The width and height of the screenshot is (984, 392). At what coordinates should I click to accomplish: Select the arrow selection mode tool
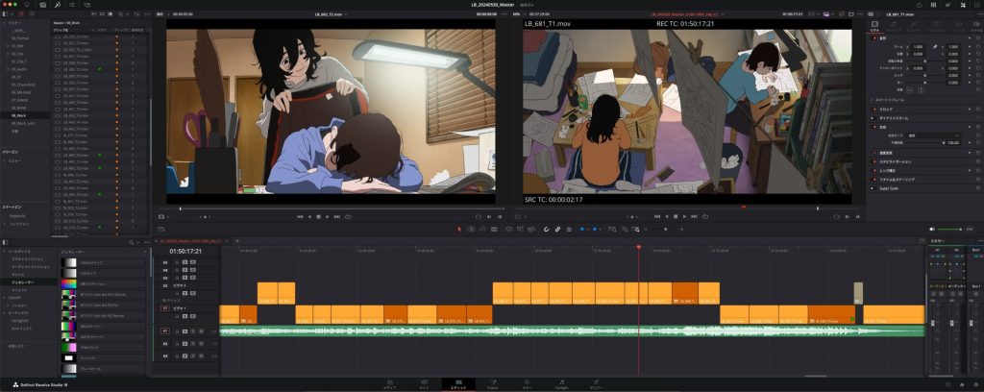[459, 229]
